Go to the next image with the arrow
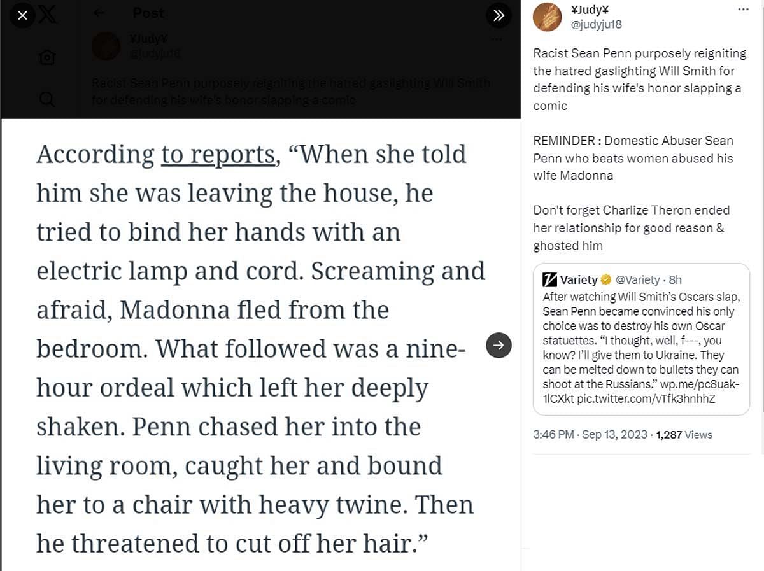The image size is (764, 571). point(499,345)
